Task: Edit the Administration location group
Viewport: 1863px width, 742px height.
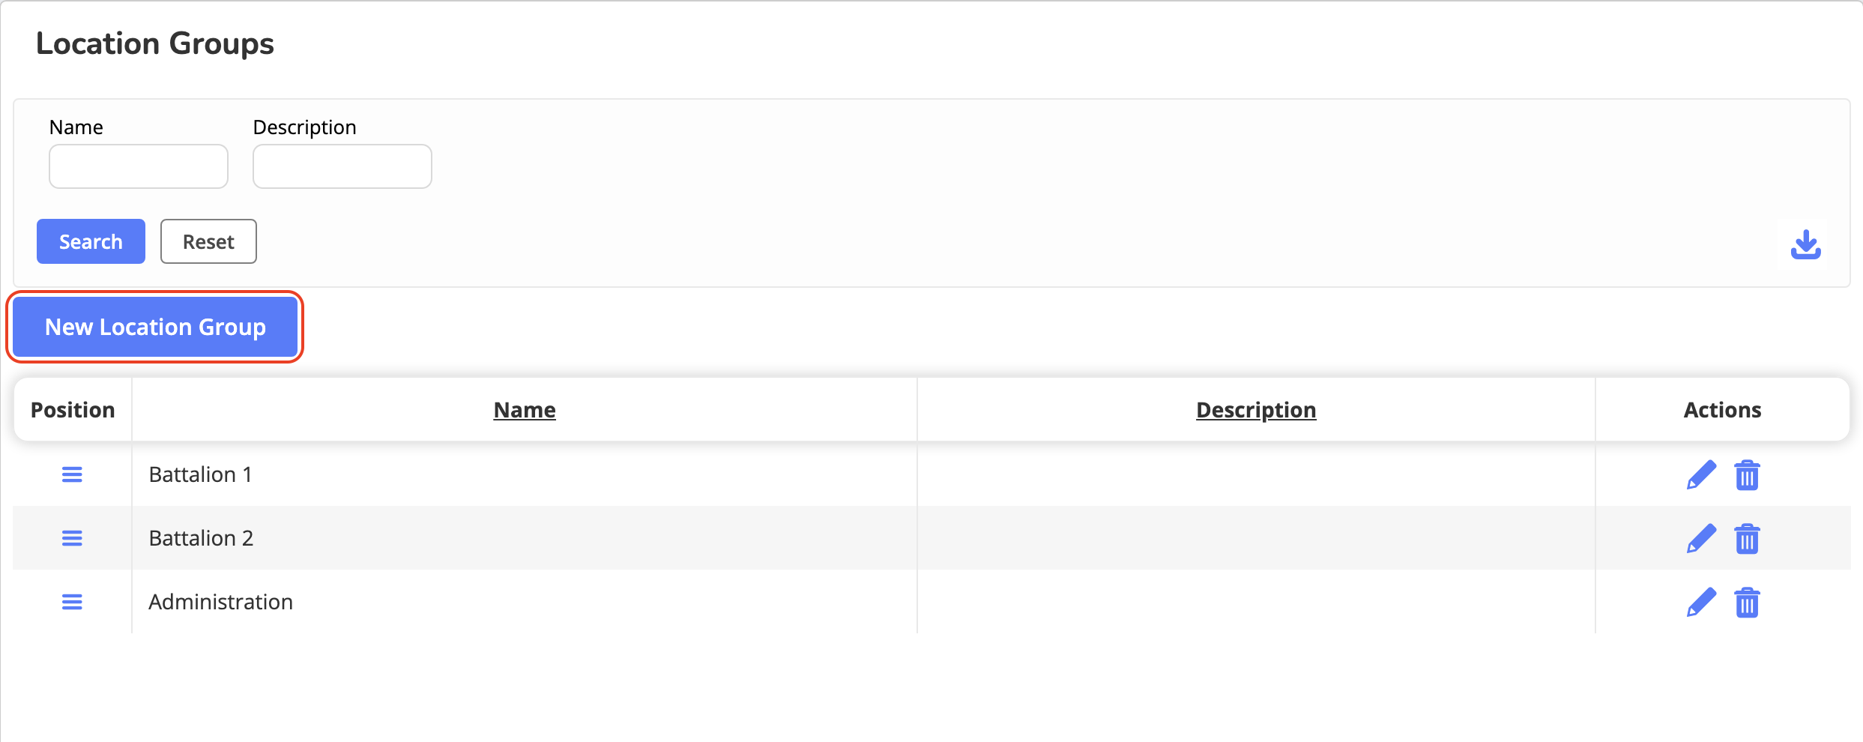Action: click(x=1701, y=603)
